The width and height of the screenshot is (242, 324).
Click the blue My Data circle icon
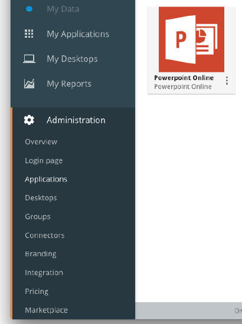29,9
